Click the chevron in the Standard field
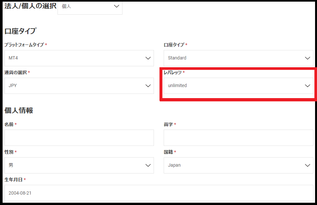 (x=307, y=58)
